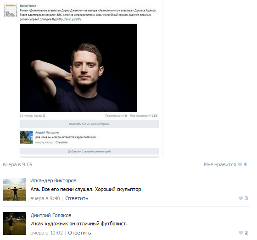Select comment text 'Хороший скульптор'
The image size is (257, 240).
pos(119,190)
